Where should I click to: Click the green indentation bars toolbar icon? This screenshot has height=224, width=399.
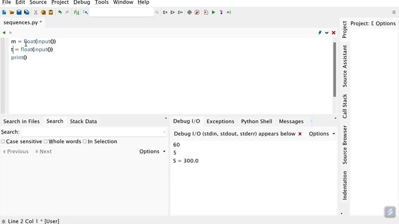76,12
